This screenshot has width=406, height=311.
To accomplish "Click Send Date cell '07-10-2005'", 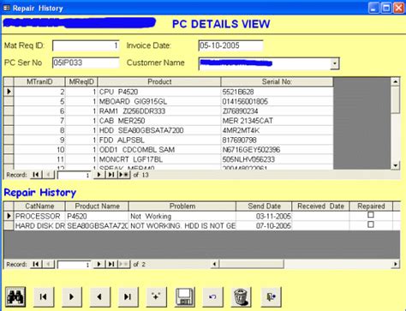I will (x=264, y=226).
